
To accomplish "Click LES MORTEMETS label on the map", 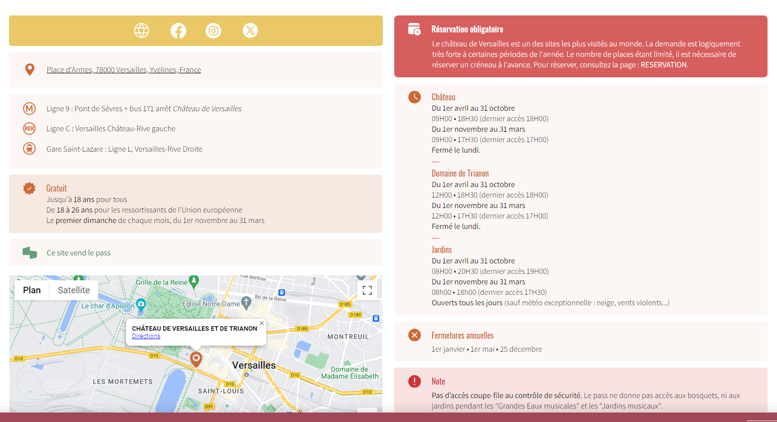I will [123, 382].
